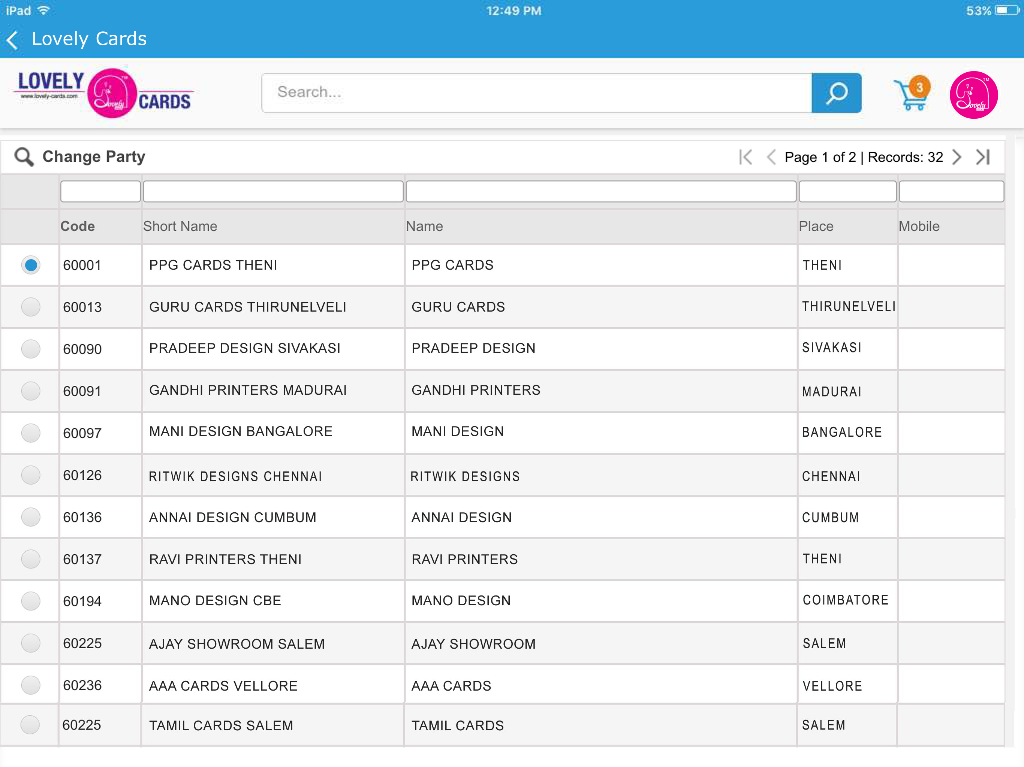Click the Wi-Fi status icon
The image size is (1024, 767).
43,10
